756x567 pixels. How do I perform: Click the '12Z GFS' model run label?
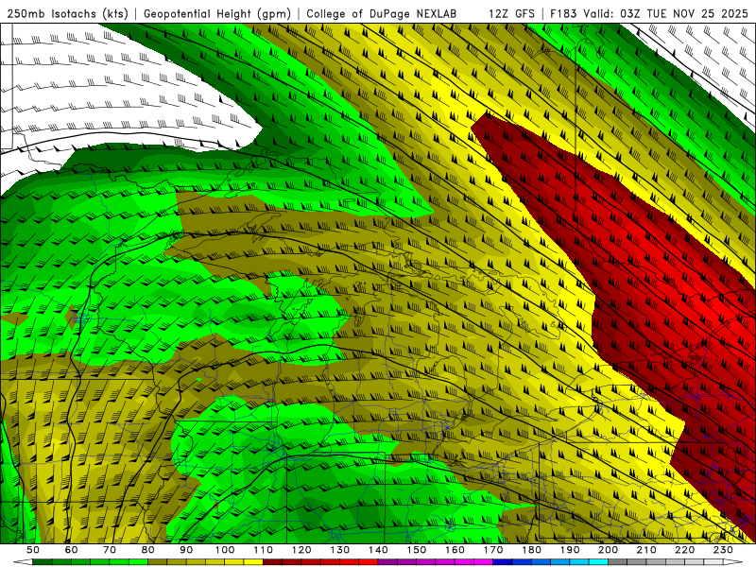pyautogui.click(x=511, y=13)
